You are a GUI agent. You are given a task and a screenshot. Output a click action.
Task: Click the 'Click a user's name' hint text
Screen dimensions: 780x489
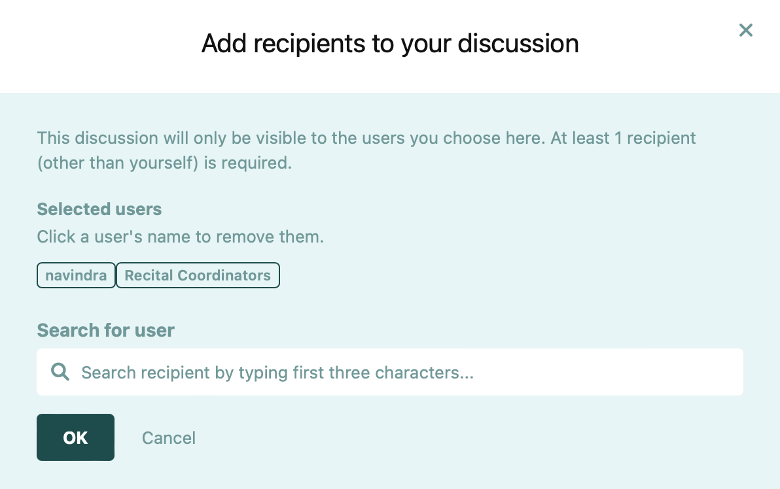click(180, 237)
